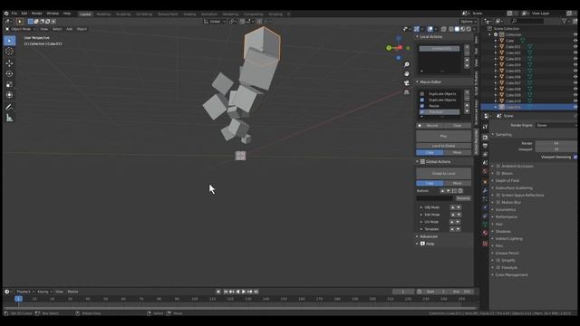Click the Blender logo menu icon
This screenshot has height=326, width=580.
[6, 14]
